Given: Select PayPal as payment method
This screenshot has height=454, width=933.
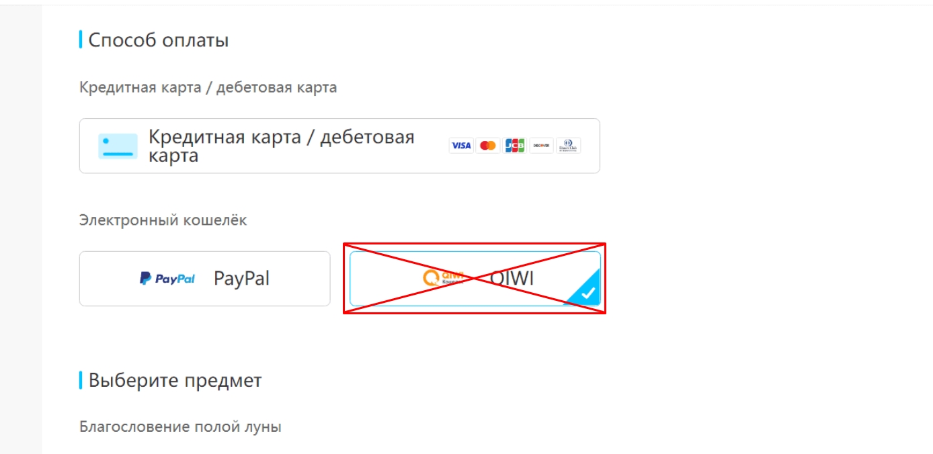Looking at the screenshot, I should pyautogui.click(x=205, y=279).
